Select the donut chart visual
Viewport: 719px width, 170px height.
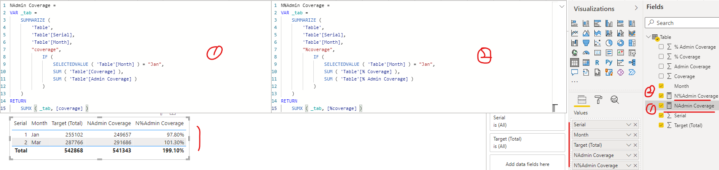pos(621,43)
